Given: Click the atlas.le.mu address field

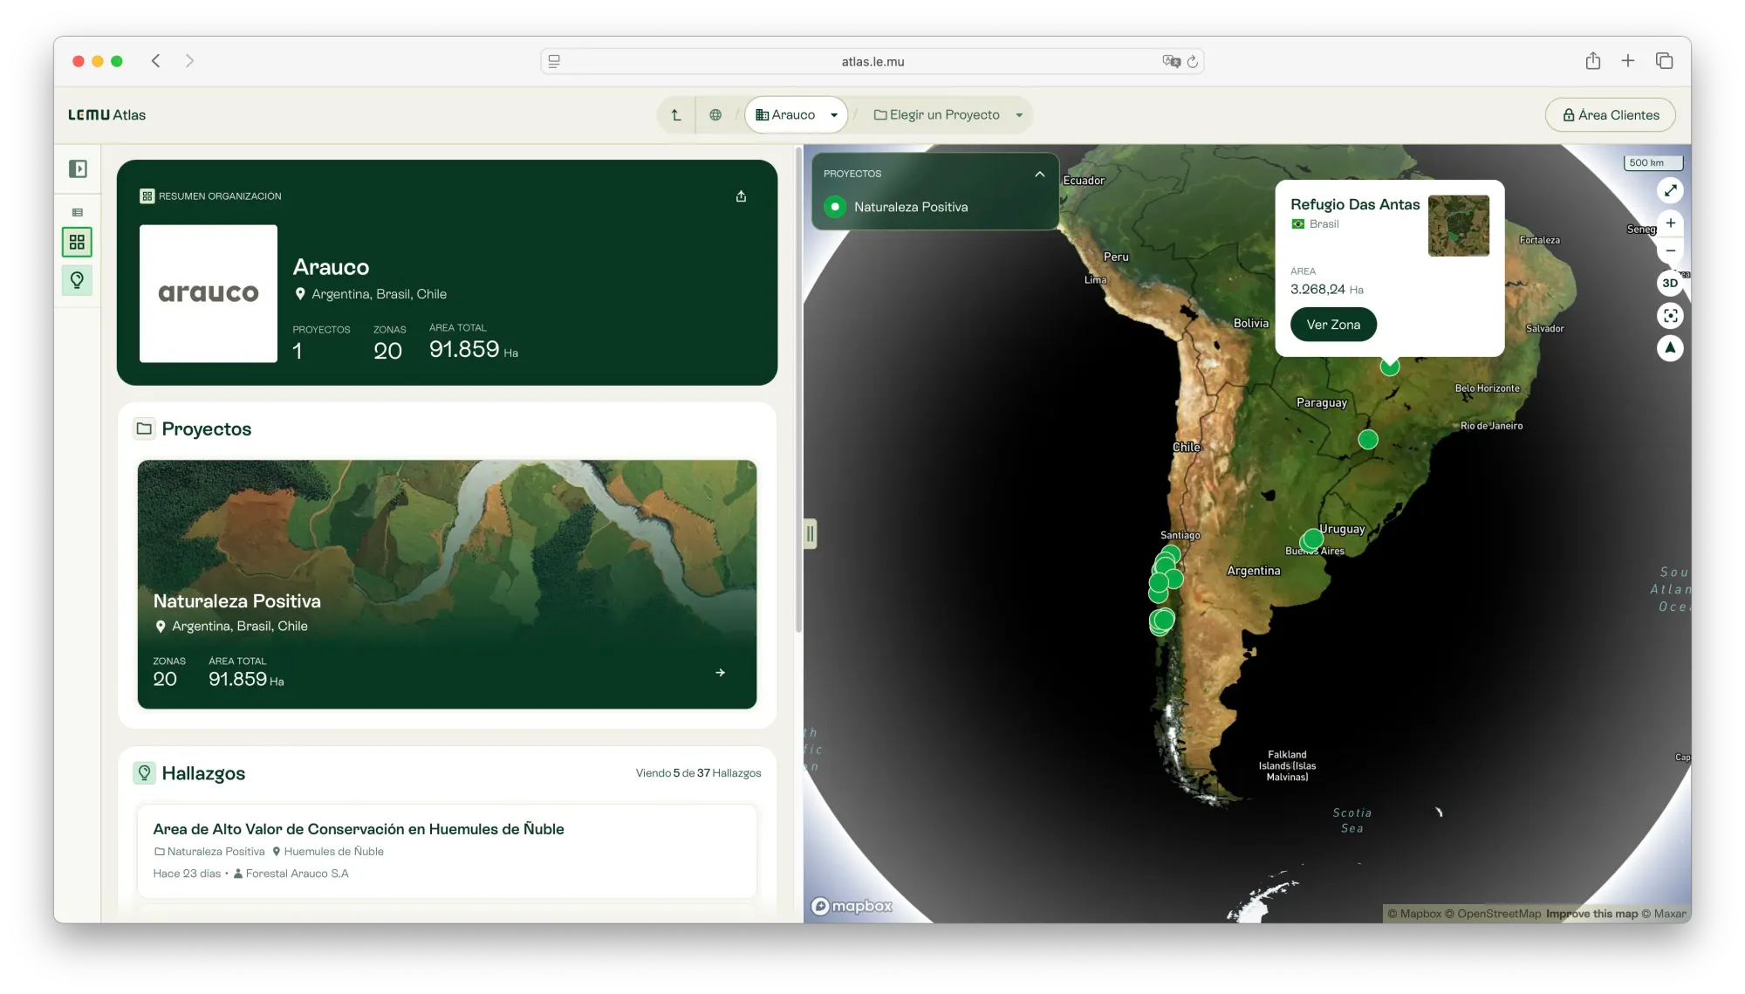Looking at the screenshot, I should pyautogui.click(x=872, y=61).
